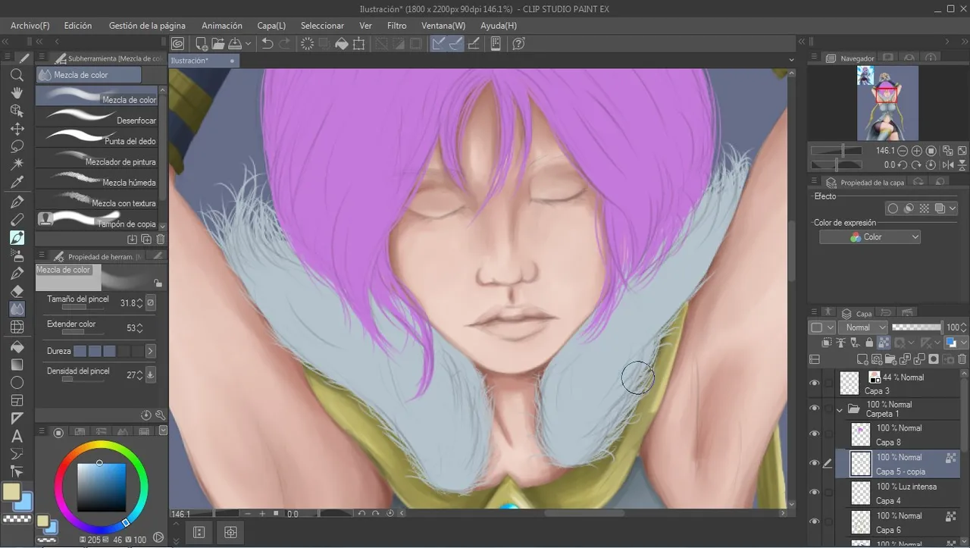Select the Mezclador de pintura sub tool
The width and height of the screenshot is (970, 548).
[x=97, y=158]
